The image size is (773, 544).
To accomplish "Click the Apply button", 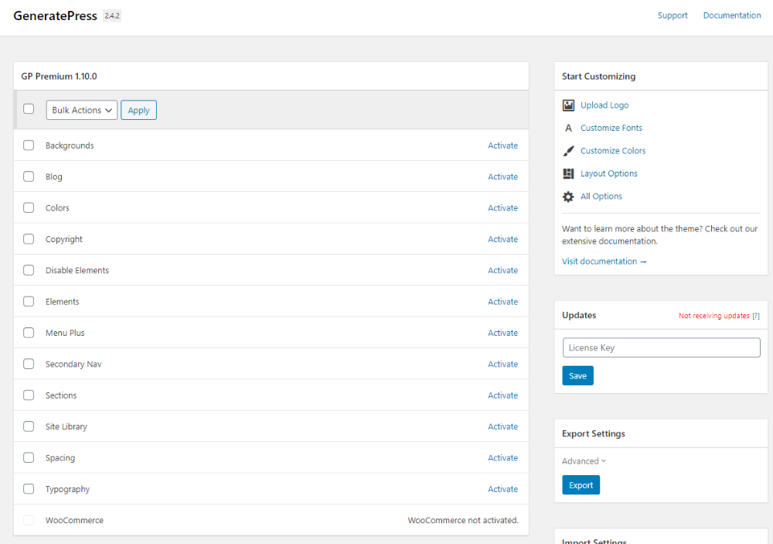I will click(x=138, y=110).
